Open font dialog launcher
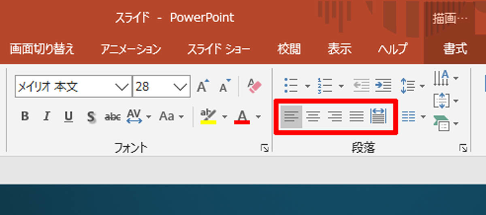 point(264,149)
